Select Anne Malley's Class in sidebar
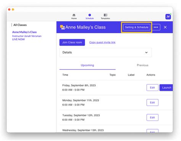The height and width of the screenshot is (141, 181). point(24,32)
